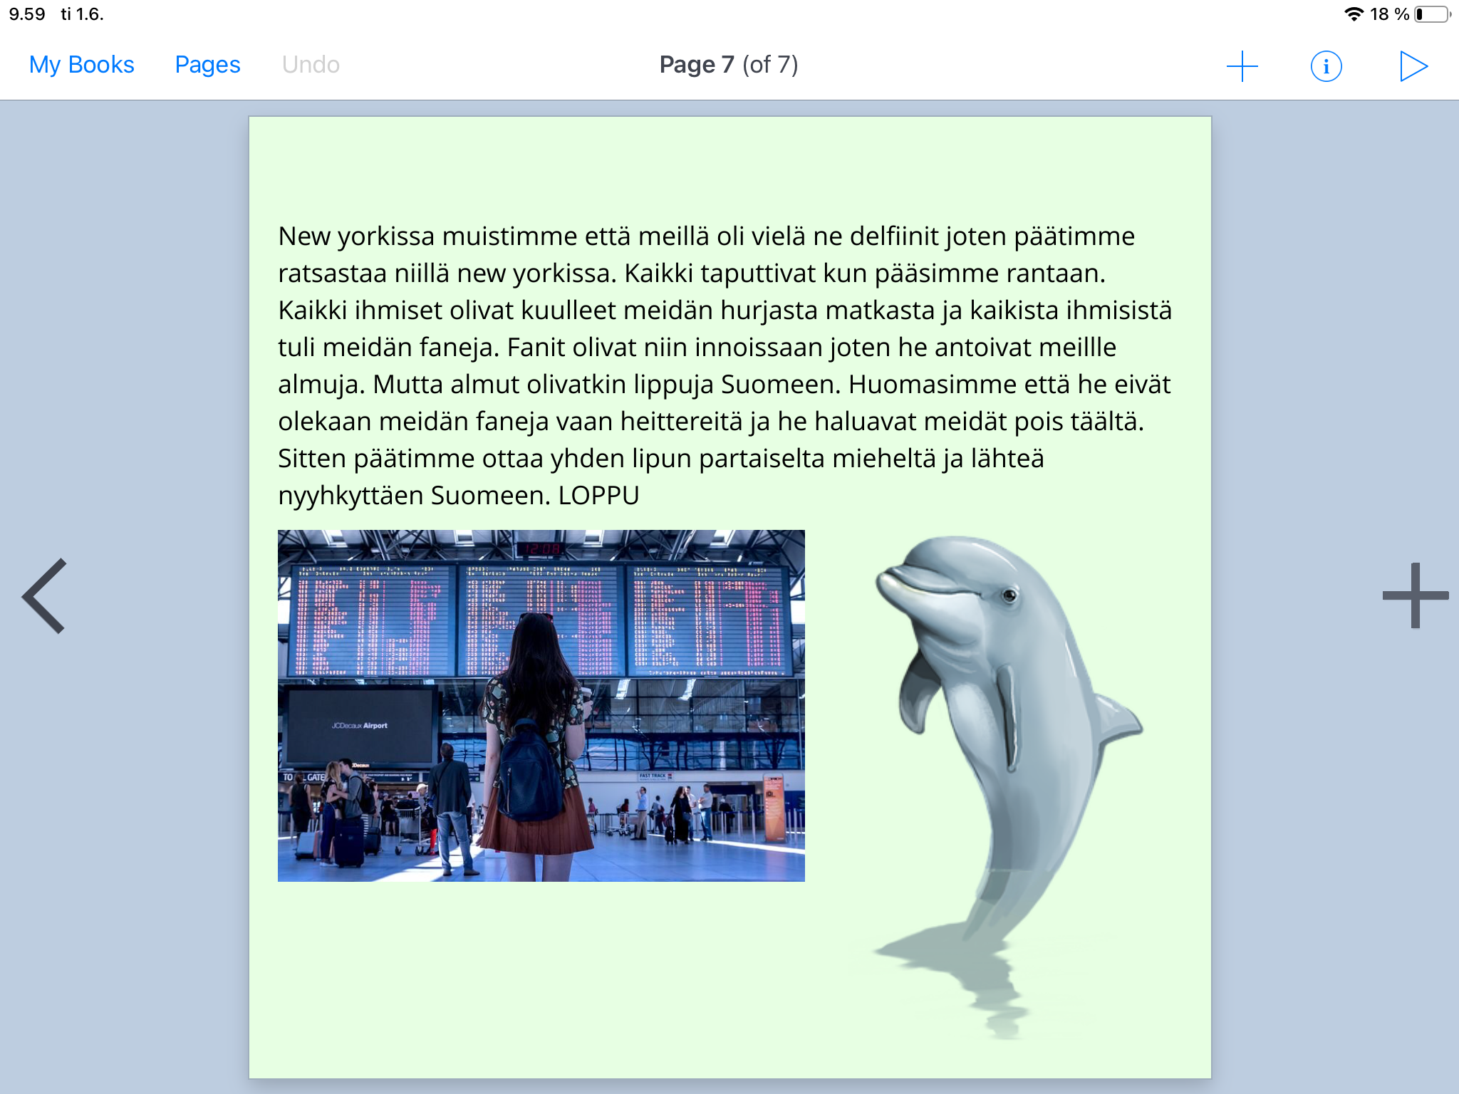Tap the Undo button
This screenshot has height=1094, width=1459.
tap(311, 65)
